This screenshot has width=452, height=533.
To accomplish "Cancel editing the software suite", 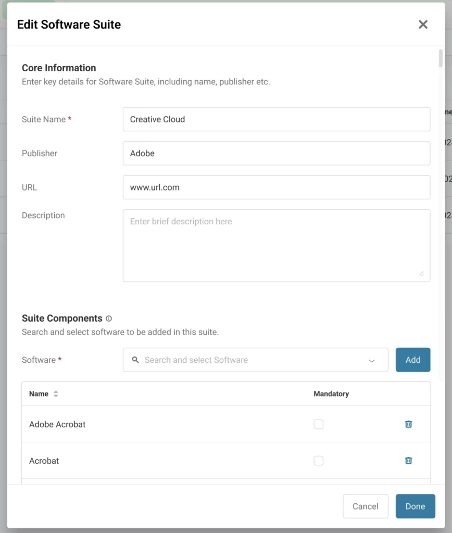I will coord(365,506).
